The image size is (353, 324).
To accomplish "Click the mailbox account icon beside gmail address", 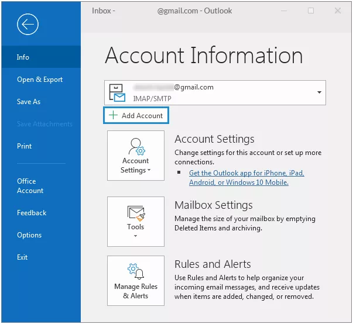I will [117, 92].
